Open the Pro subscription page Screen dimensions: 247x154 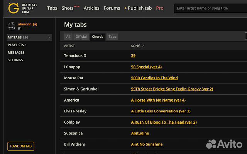coord(160,8)
